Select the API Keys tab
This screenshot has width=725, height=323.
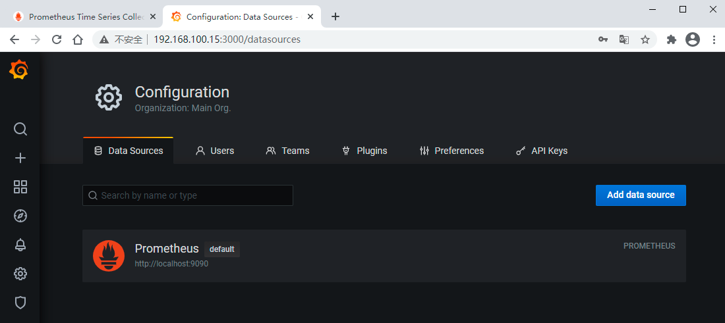(541, 151)
